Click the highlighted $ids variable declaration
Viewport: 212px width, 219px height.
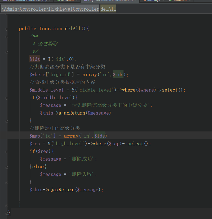[34, 59]
